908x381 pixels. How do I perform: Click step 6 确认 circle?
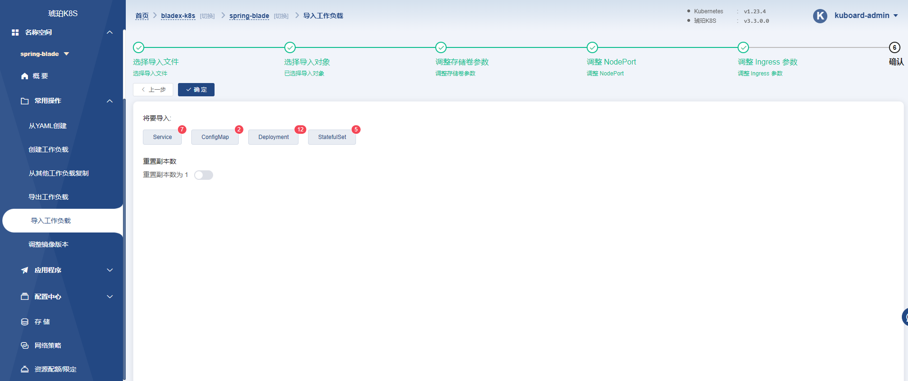click(895, 47)
